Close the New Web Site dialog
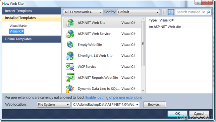Viewport: 216px width, 122px height. (x=207, y=2)
